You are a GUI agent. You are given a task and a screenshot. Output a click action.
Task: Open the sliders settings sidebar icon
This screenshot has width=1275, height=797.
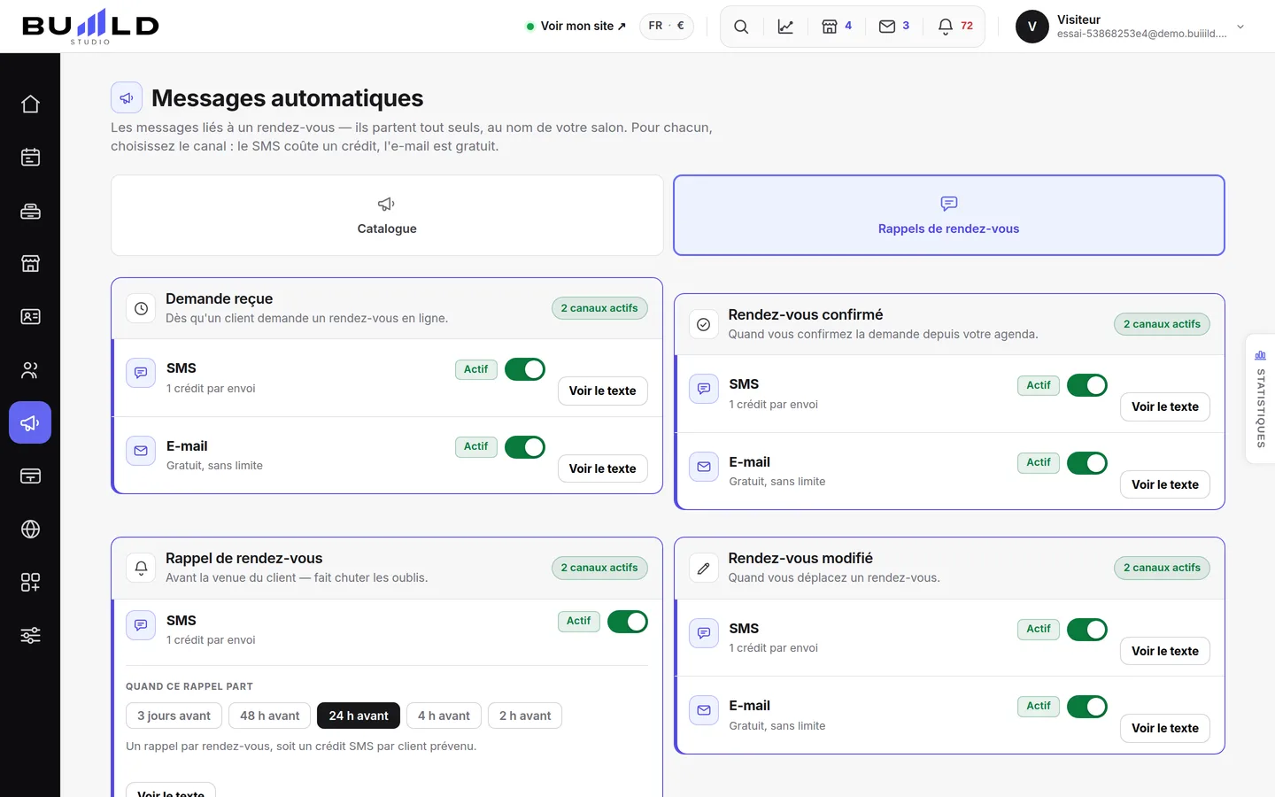pos(30,636)
